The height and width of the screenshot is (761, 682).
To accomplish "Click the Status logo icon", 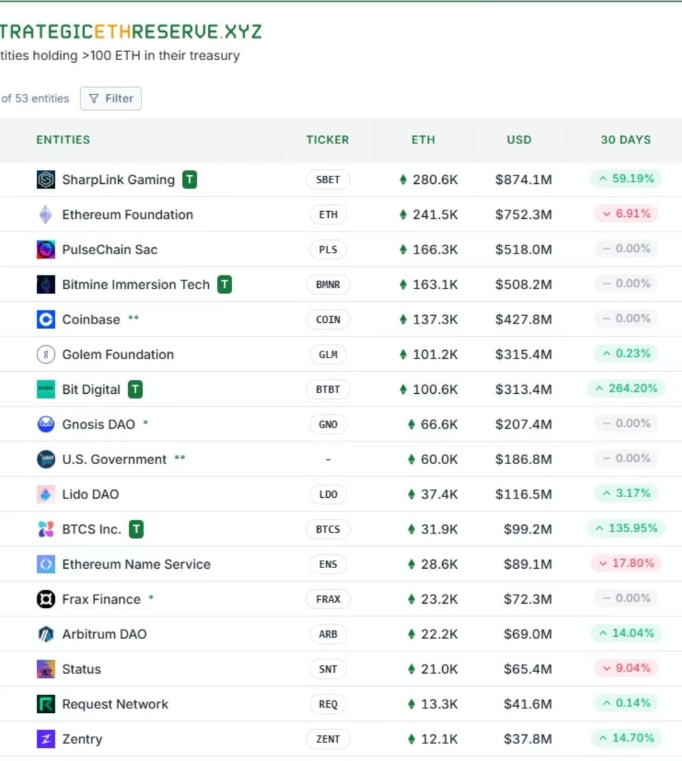I will point(46,669).
